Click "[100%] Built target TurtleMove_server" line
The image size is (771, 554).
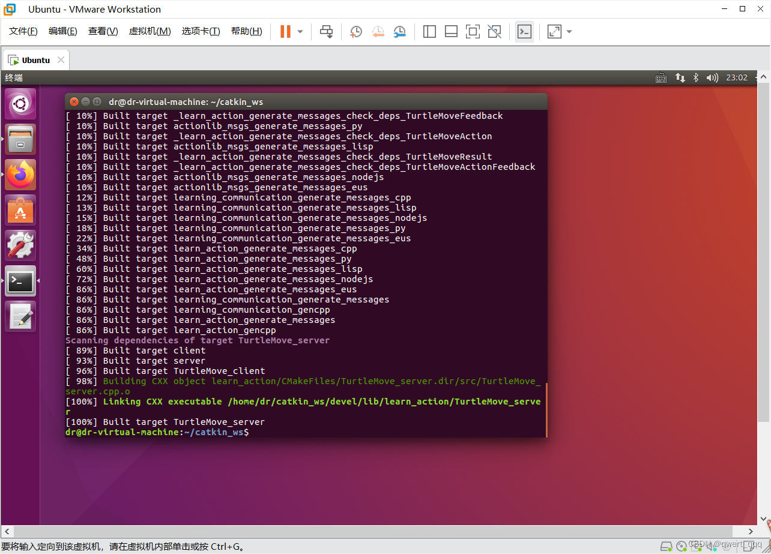[x=165, y=422]
